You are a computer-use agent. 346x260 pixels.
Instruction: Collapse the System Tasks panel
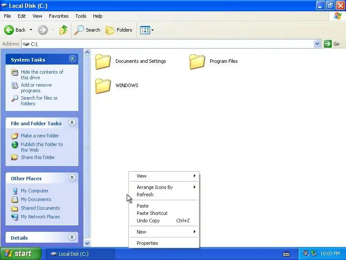pyautogui.click(x=72, y=59)
